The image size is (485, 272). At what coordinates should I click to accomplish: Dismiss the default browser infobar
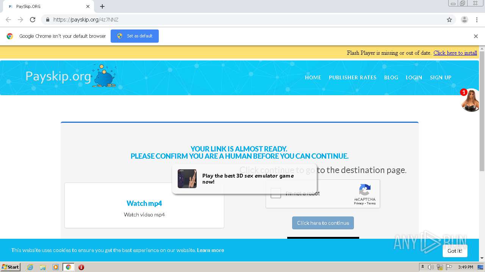point(476,36)
